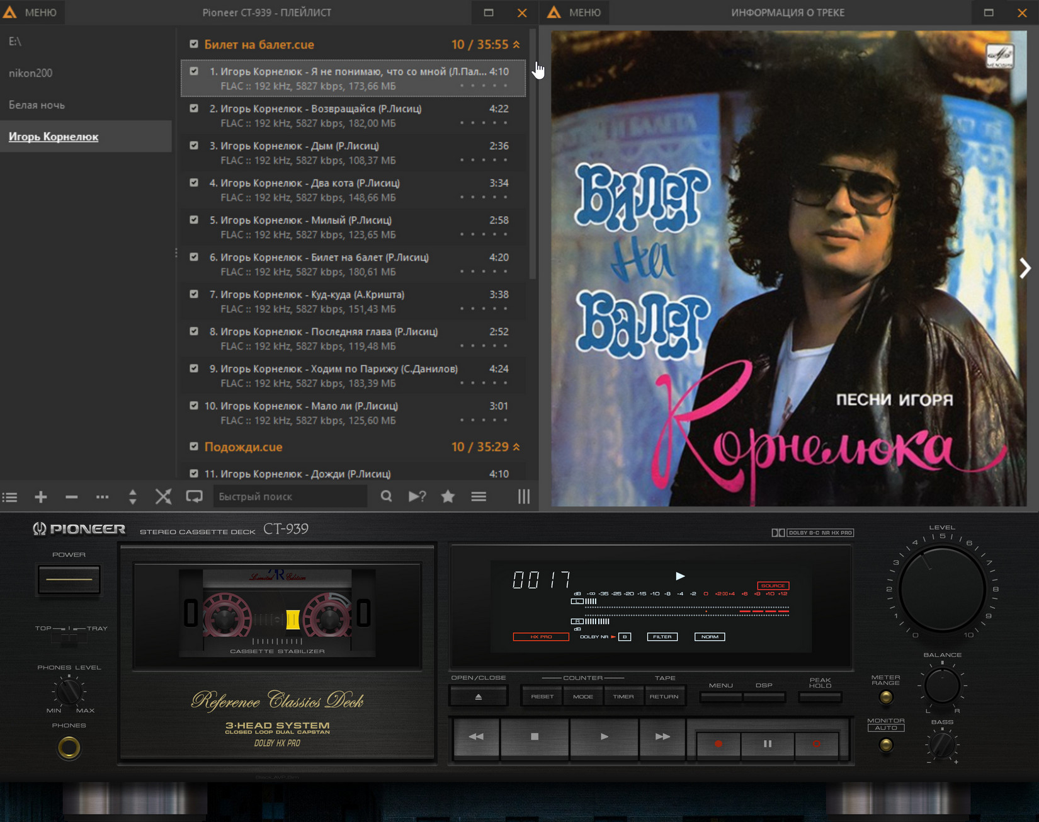This screenshot has width=1039, height=822.
Task: Uncheck track 3 Дым checkbox
Action: coord(194,146)
